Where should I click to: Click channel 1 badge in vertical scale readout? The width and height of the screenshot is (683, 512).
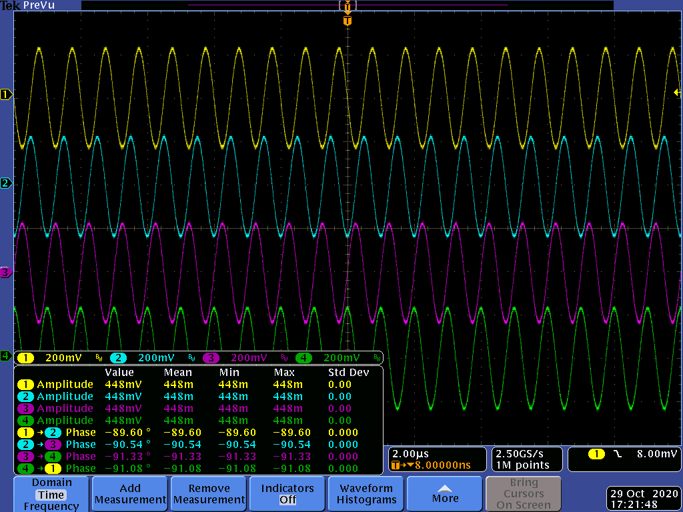point(25,358)
